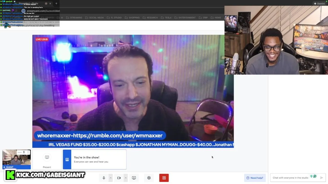Open the AI bookmarks folder

(60, 18)
